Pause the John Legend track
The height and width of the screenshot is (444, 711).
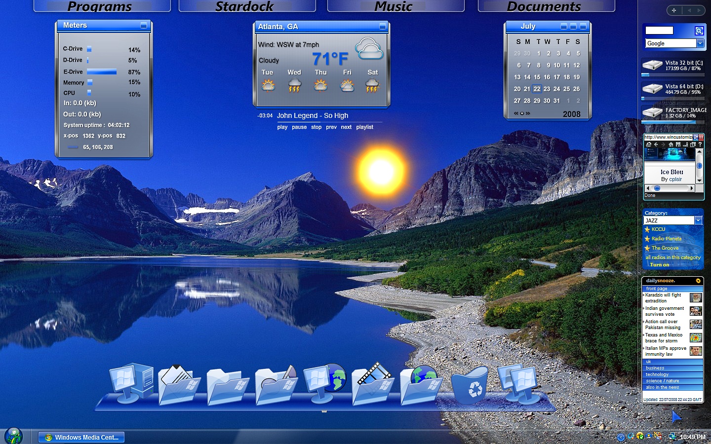(x=299, y=127)
